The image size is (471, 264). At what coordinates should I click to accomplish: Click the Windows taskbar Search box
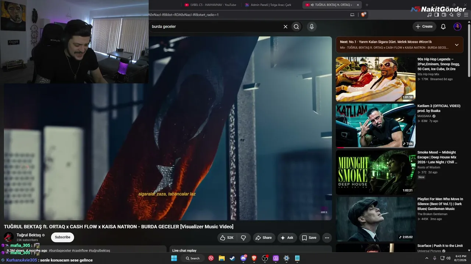point(192,258)
